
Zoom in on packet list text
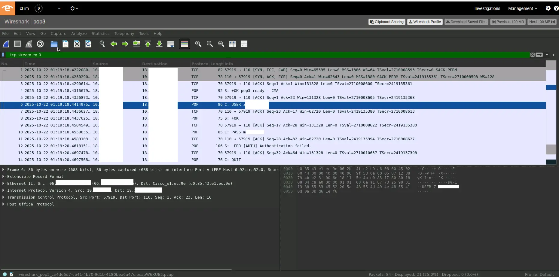click(x=198, y=44)
